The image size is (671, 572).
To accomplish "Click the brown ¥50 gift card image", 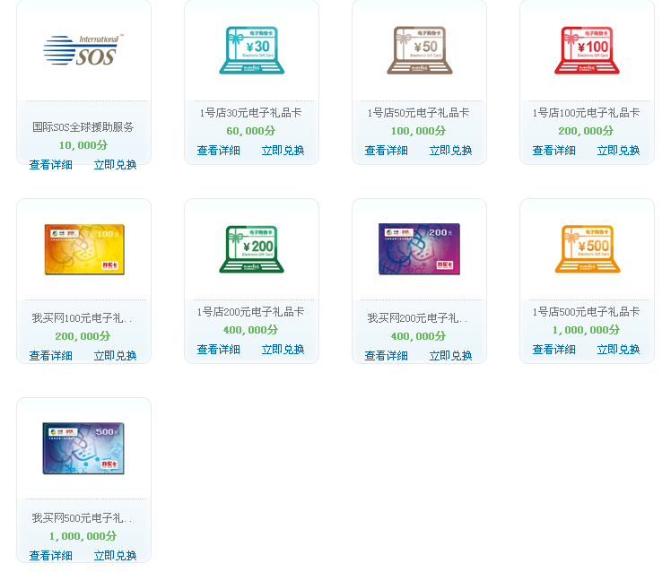I will coord(420,50).
